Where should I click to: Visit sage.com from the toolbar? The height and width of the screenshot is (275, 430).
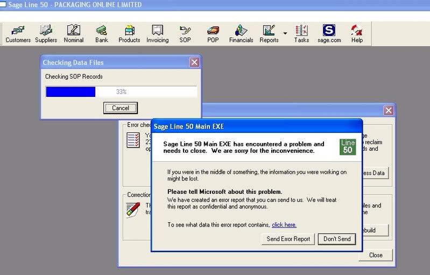pos(329,34)
